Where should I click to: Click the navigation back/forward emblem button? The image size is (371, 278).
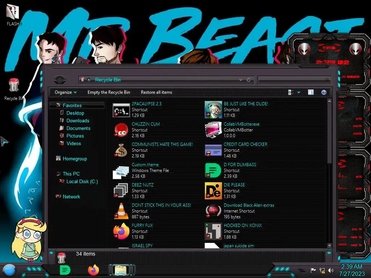(60, 80)
